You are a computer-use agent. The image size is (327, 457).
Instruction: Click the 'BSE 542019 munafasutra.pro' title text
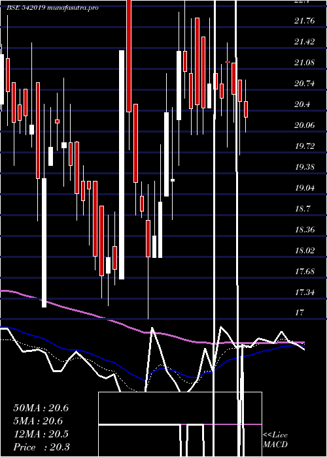point(53,8)
